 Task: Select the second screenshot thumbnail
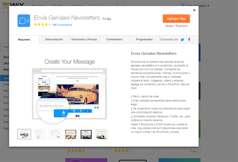point(40,134)
